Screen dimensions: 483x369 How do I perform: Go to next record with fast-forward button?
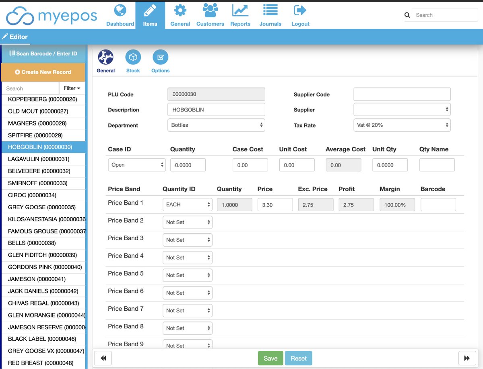tap(467, 358)
